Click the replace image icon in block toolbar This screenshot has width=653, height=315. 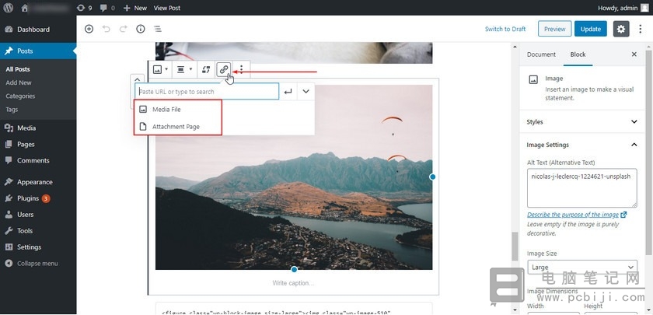click(x=206, y=69)
